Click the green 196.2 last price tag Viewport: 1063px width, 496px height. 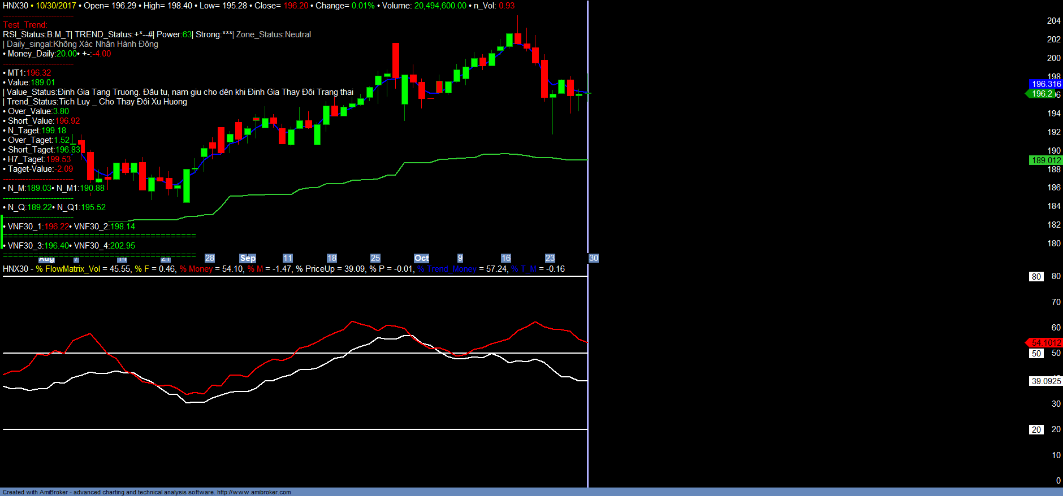[1042, 94]
